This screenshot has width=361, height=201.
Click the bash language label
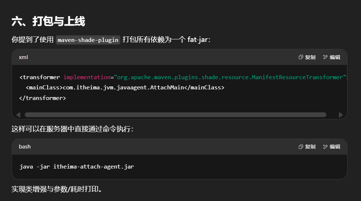point(25,147)
